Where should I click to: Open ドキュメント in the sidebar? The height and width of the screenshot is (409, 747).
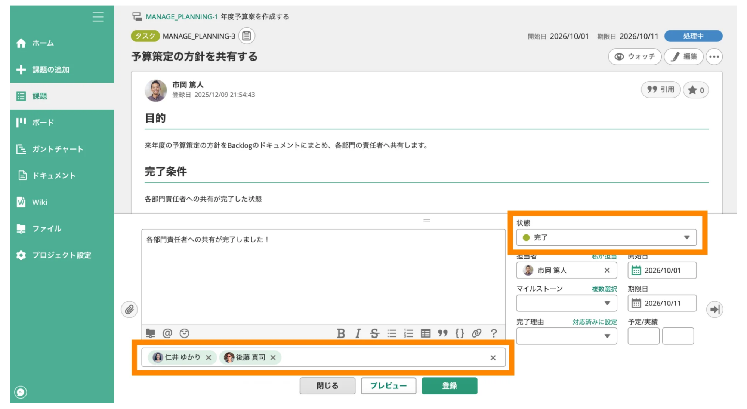pyautogui.click(x=62, y=175)
